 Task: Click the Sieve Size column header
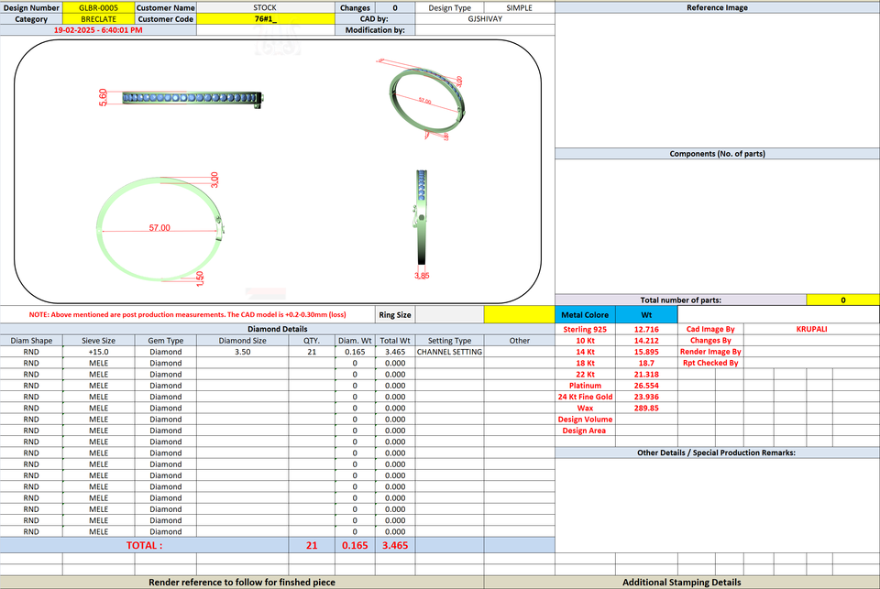coord(98,341)
